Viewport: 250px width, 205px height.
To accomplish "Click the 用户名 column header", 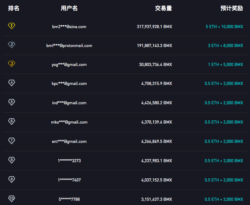I will coord(69,8).
